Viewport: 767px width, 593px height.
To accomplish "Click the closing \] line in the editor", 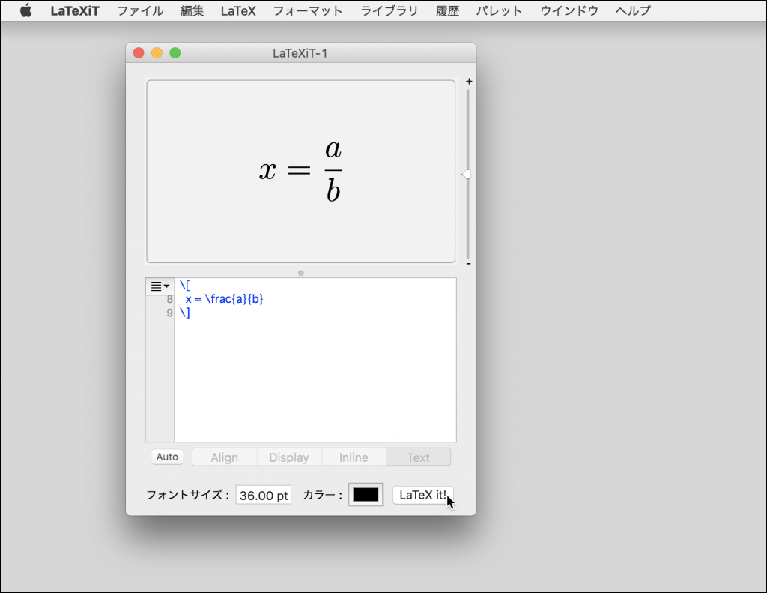I will pos(185,313).
